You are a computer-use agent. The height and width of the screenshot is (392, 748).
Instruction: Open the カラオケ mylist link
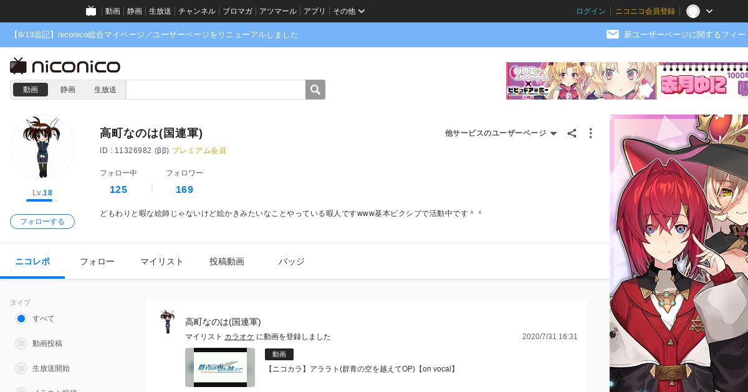239,337
